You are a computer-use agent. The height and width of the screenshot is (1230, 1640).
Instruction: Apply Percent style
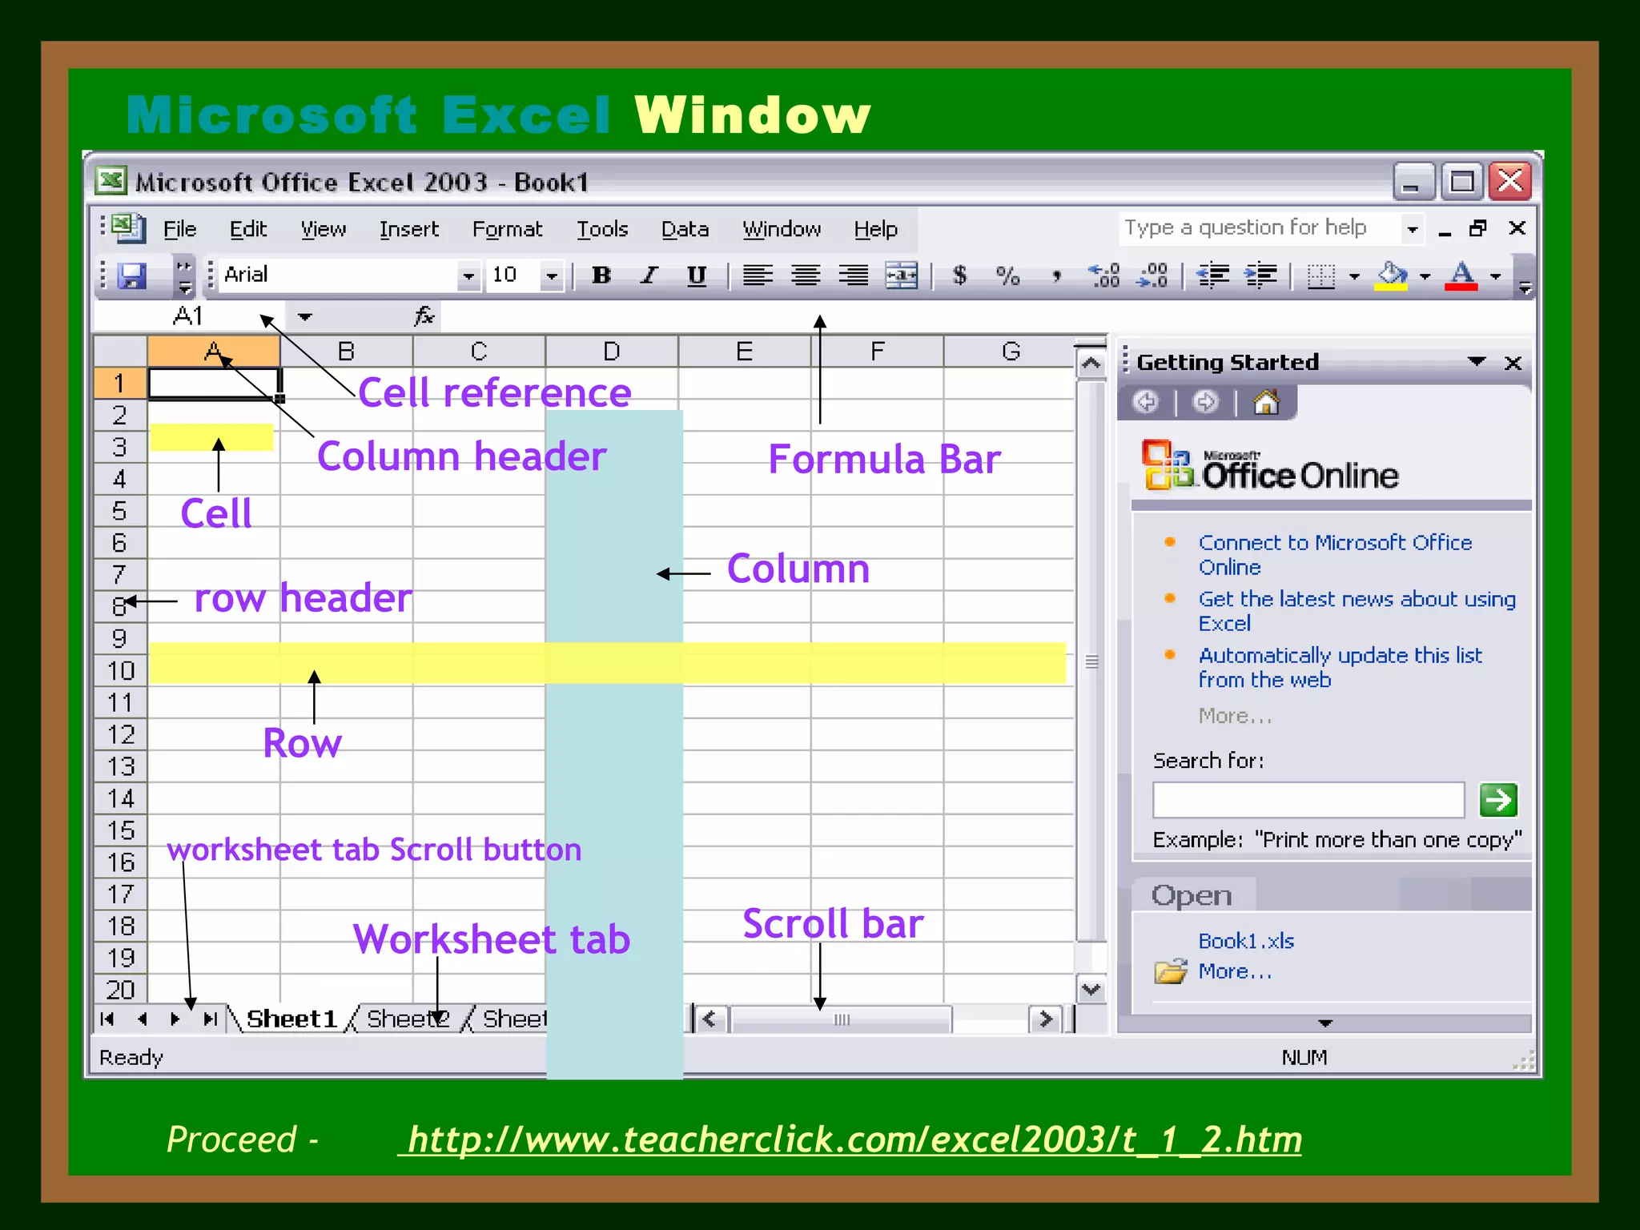[1007, 275]
